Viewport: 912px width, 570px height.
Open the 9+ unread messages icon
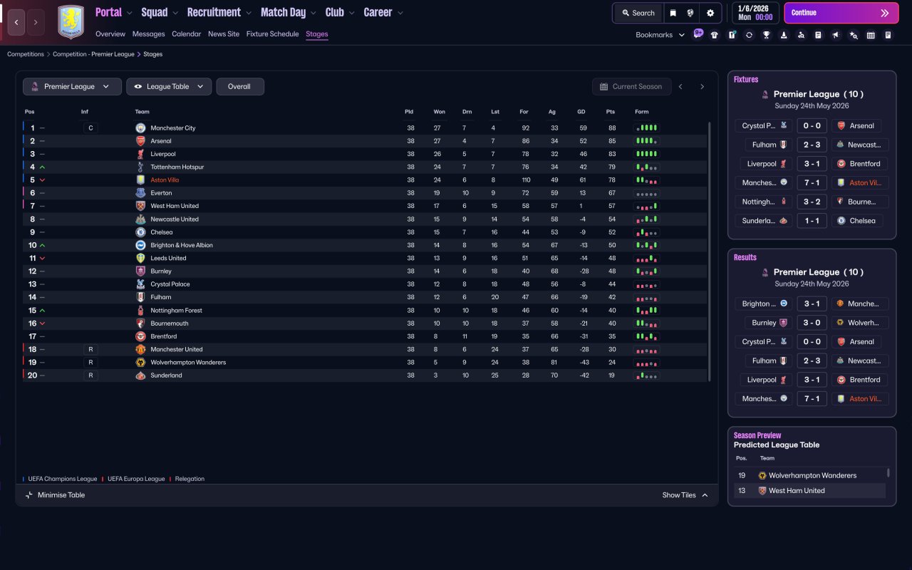pos(698,33)
